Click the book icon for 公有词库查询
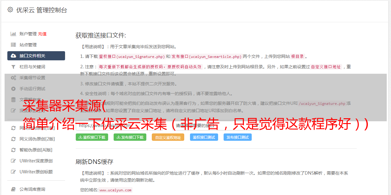The image size is (391, 195). (13, 189)
